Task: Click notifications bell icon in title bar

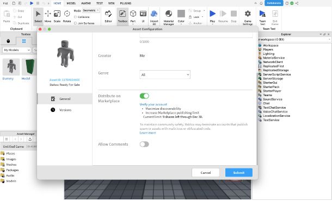Action: 261,3
